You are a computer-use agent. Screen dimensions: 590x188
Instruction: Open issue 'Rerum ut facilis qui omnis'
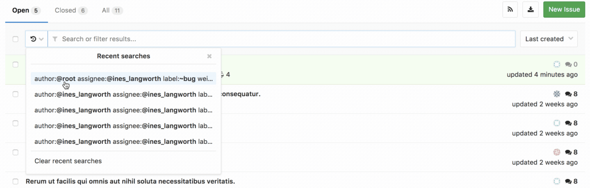click(x=130, y=181)
